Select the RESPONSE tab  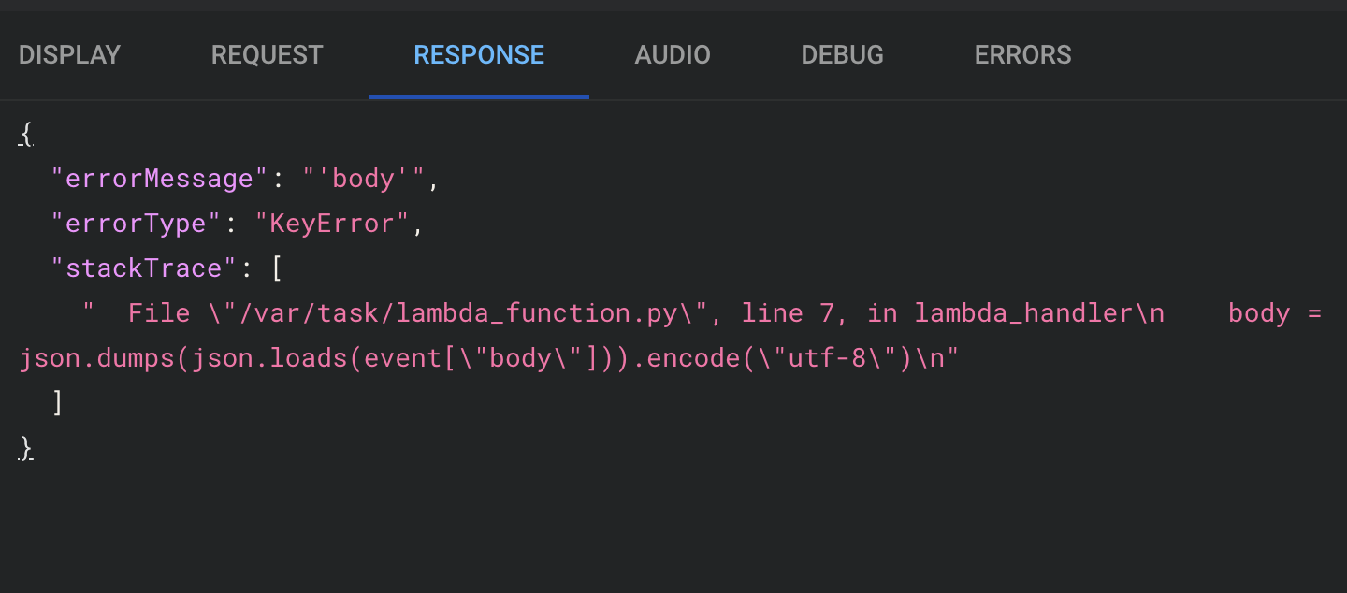(478, 55)
